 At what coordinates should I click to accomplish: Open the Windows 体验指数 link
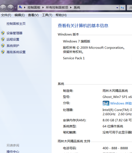point(121,103)
